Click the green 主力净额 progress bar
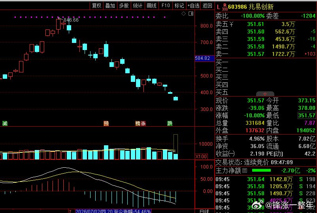 click(261, 170)
